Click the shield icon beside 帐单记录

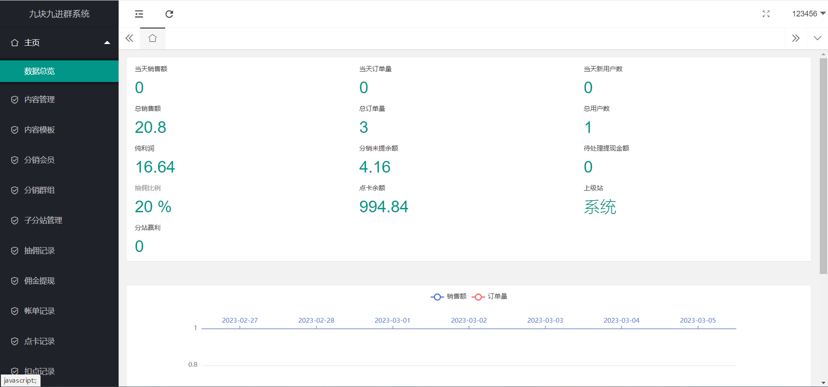(15, 311)
